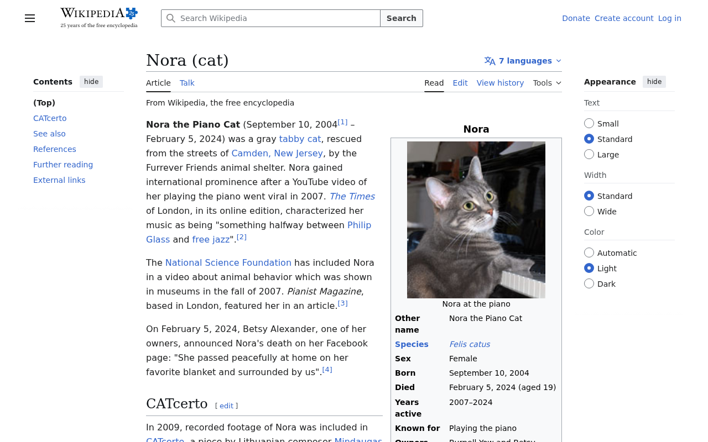Open the National Science Foundation link
Viewport: 708px width, 442px height.
coord(228,262)
